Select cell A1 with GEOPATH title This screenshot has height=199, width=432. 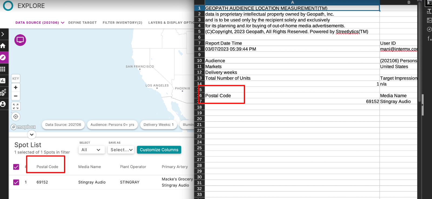tap(292, 8)
